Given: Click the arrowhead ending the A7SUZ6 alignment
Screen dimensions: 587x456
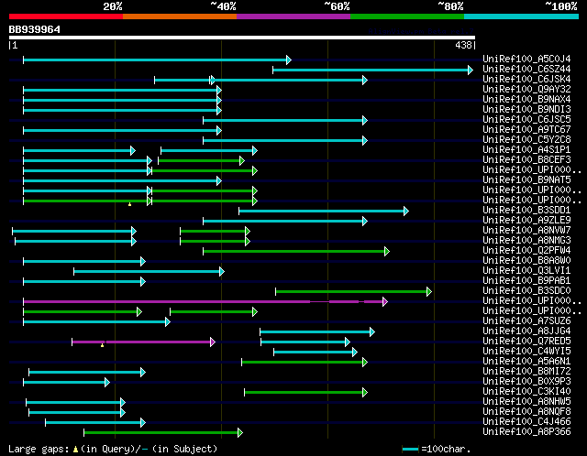Looking at the screenshot, I should pyautogui.click(x=168, y=321).
